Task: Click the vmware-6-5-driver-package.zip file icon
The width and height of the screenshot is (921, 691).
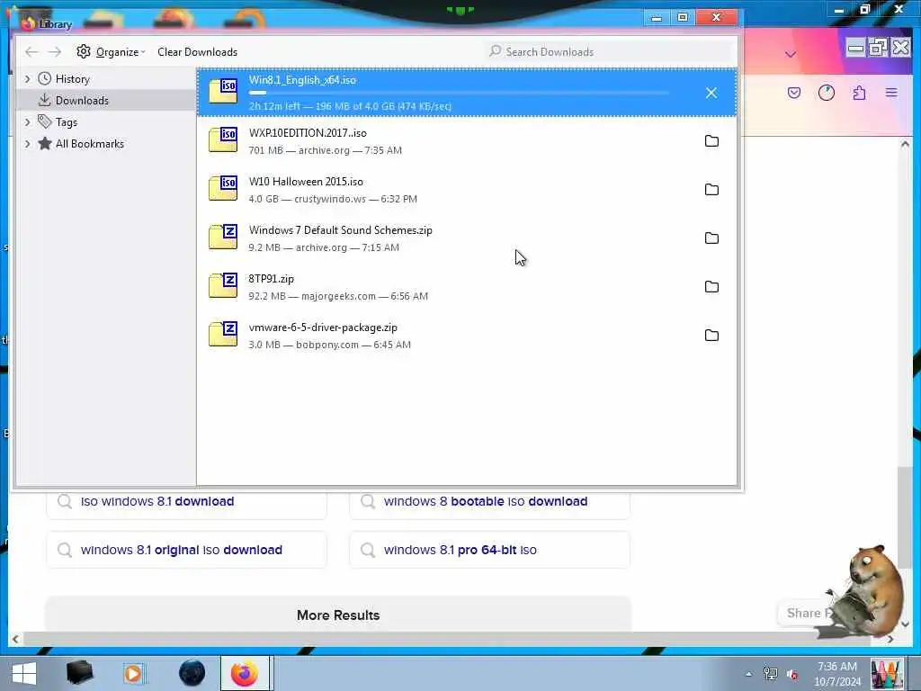Action: [x=223, y=334]
